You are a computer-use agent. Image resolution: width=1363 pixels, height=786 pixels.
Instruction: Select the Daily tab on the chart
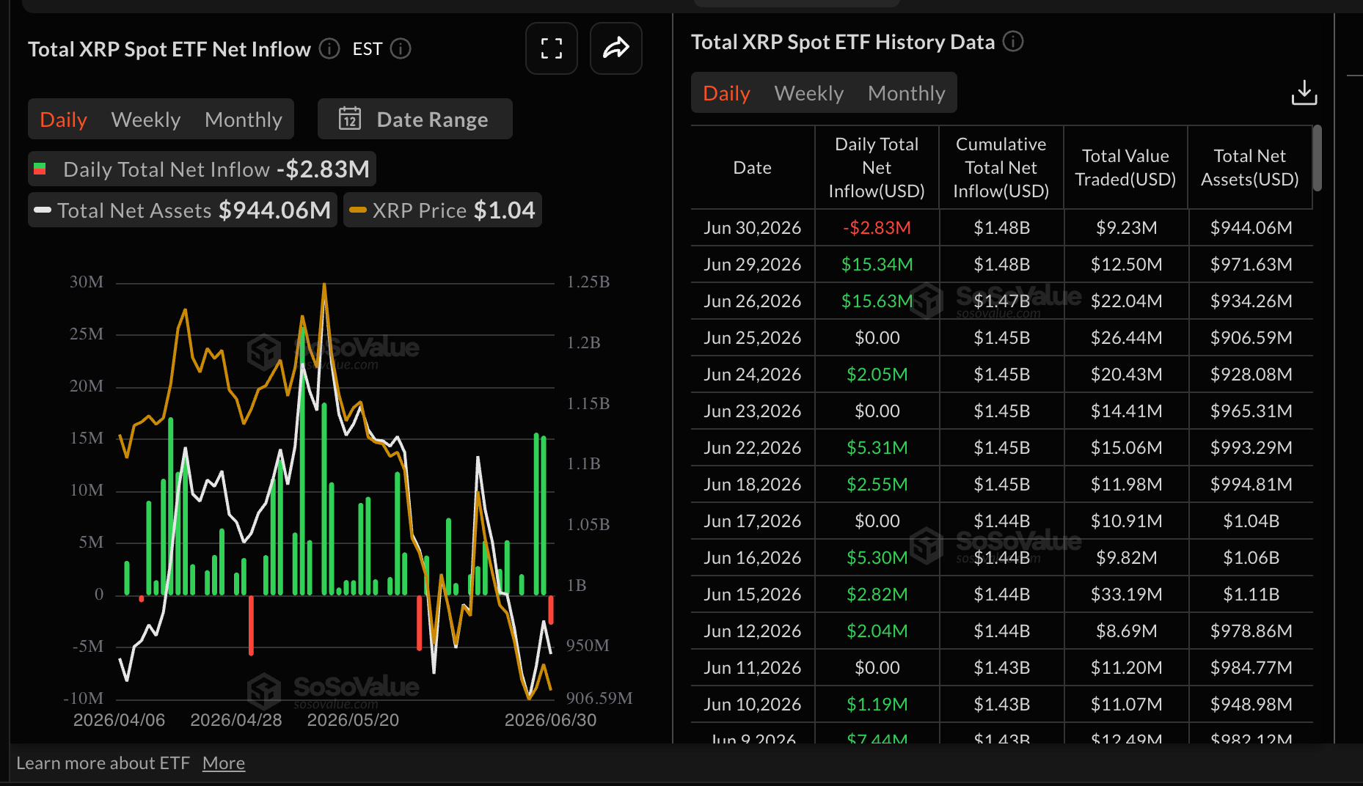pos(64,120)
